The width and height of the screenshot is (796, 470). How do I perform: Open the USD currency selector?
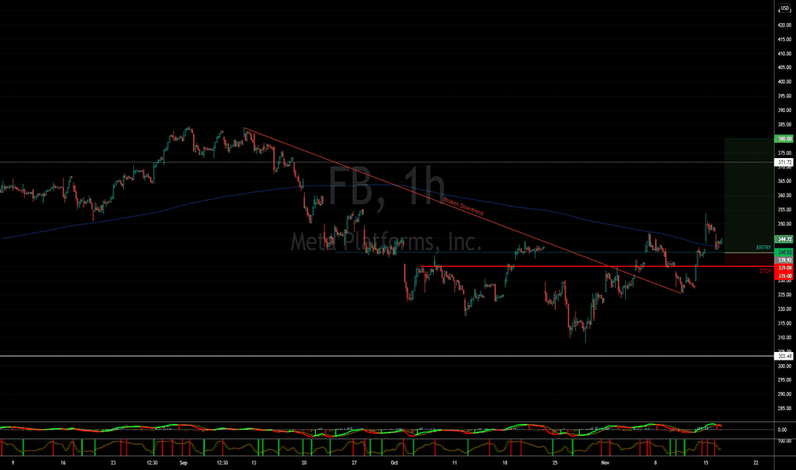click(785, 9)
